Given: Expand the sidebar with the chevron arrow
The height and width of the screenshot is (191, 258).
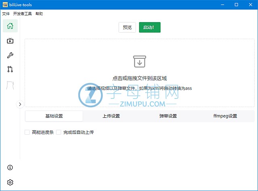Looking at the screenshot, I should pyautogui.click(x=20, y=104).
